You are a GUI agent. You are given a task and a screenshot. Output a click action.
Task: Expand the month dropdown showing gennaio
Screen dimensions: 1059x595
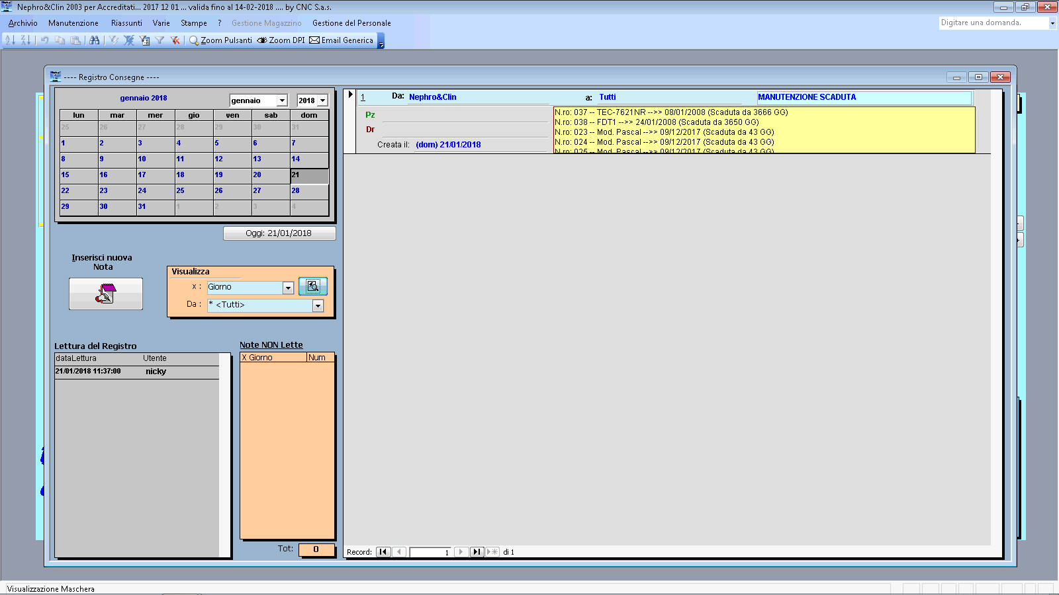(x=282, y=100)
